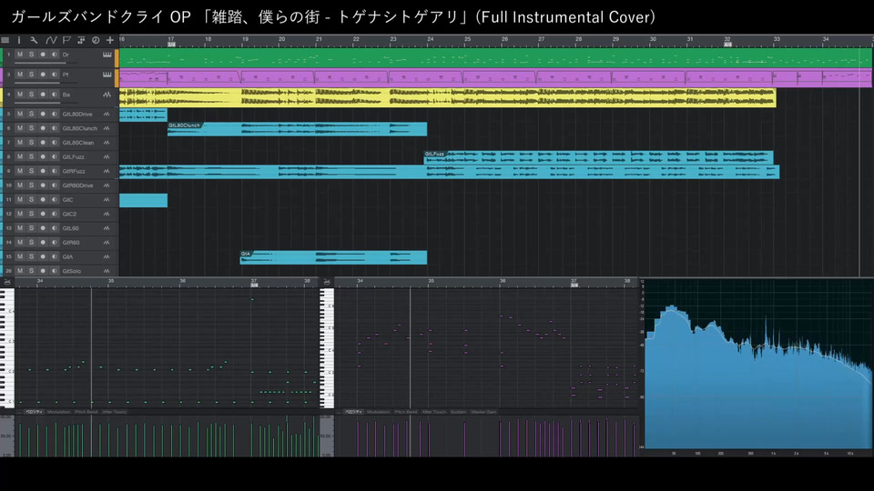Mute the GtL80Clunch track
The height and width of the screenshot is (491, 874).
[20, 128]
